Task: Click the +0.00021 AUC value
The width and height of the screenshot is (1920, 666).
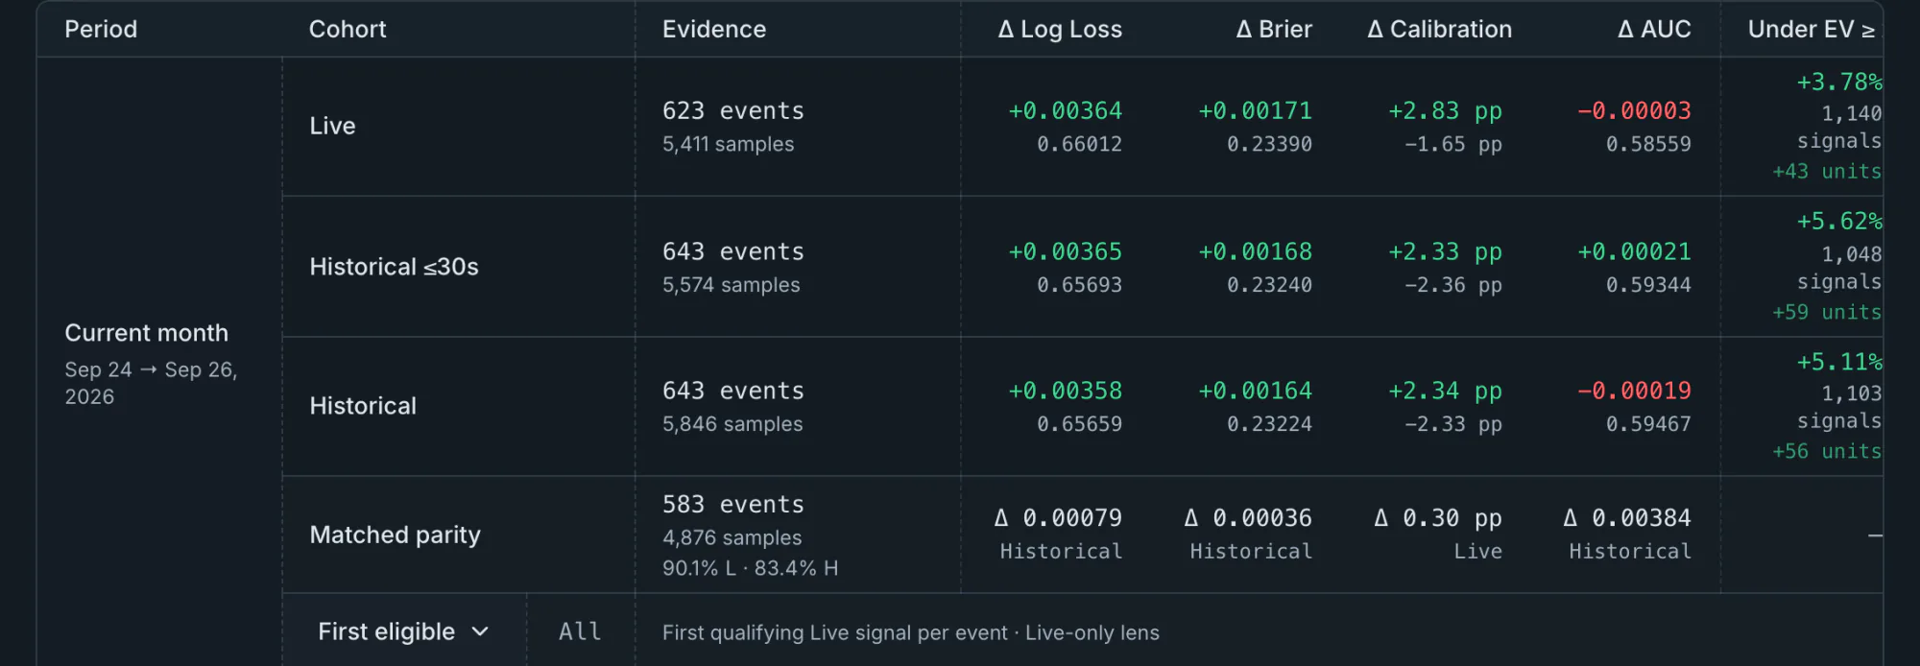Action: tap(1634, 251)
